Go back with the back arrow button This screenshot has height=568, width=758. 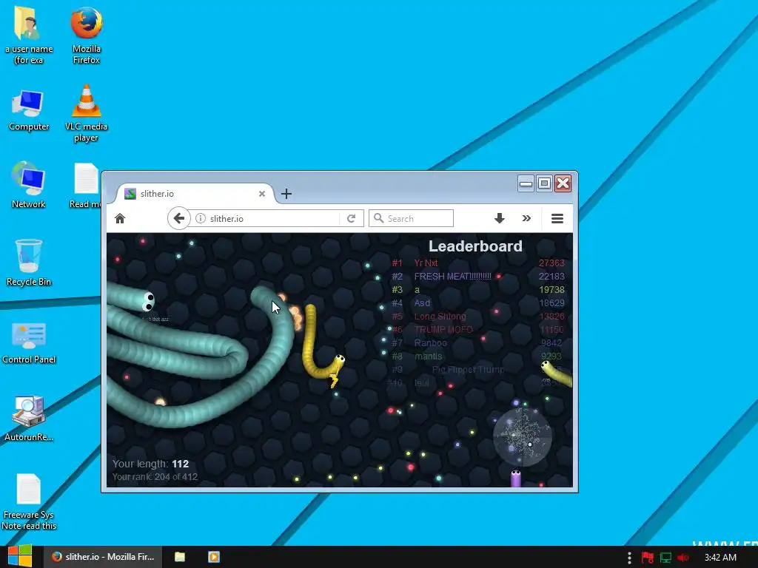pyautogui.click(x=179, y=218)
